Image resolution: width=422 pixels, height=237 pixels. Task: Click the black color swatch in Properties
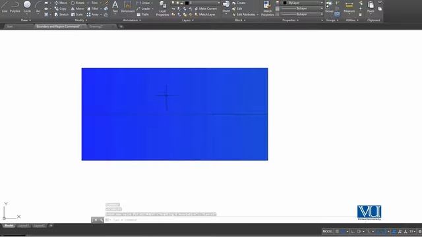pos(285,3)
